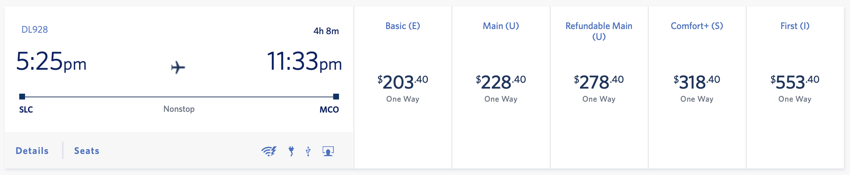
Task: Click the personal video screen icon
Action: [328, 151]
